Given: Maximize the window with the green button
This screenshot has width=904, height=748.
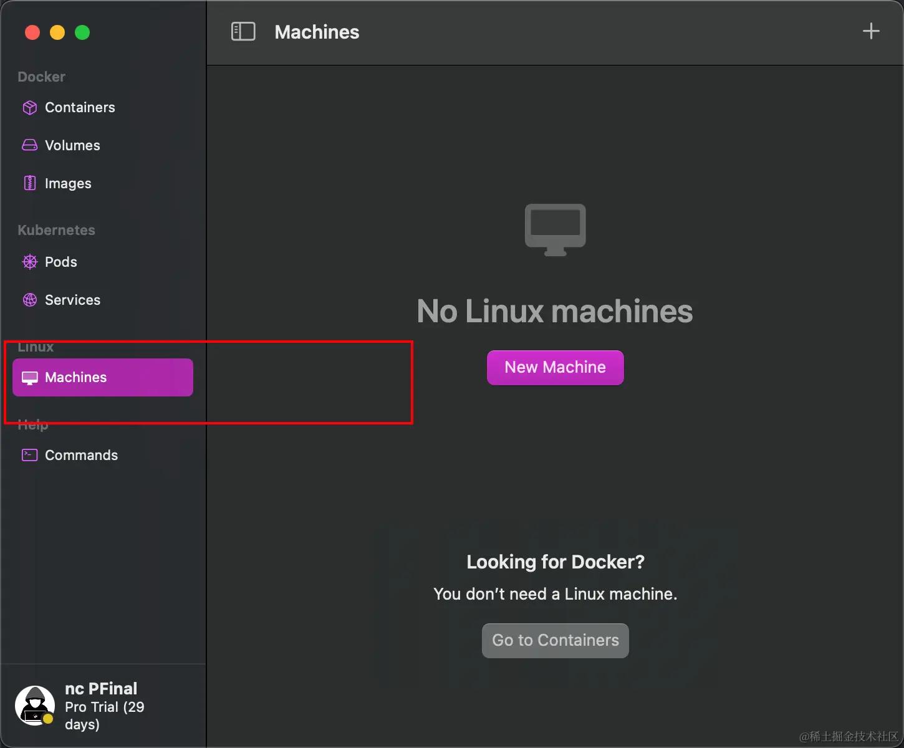Looking at the screenshot, I should coord(82,32).
